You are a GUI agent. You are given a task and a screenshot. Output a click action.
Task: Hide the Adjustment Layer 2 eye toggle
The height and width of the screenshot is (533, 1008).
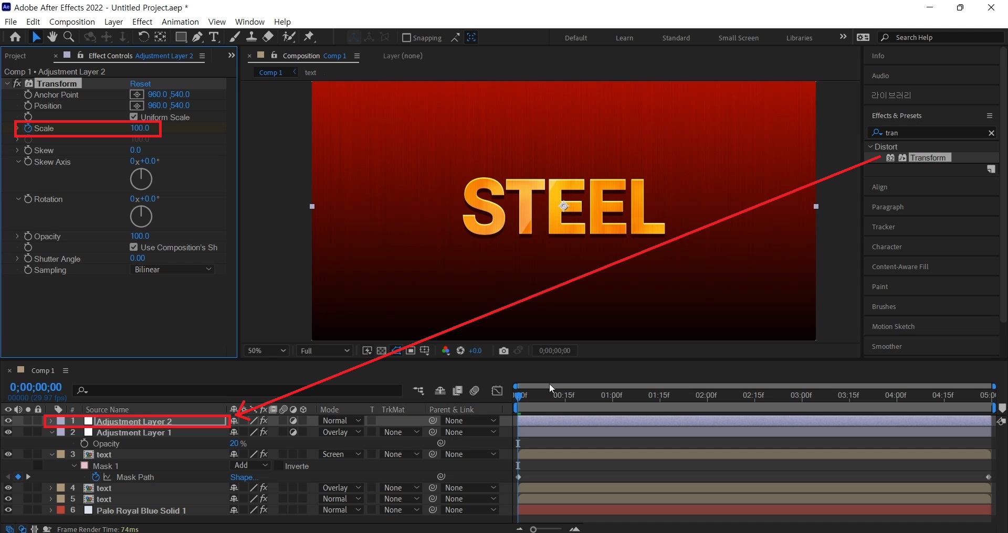tap(8, 421)
